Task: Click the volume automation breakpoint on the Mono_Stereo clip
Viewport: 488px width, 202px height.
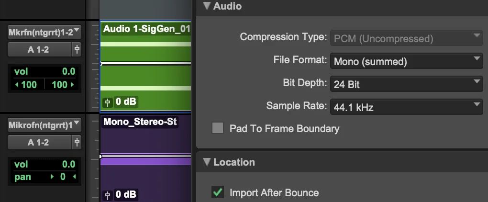Action: [100, 156]
